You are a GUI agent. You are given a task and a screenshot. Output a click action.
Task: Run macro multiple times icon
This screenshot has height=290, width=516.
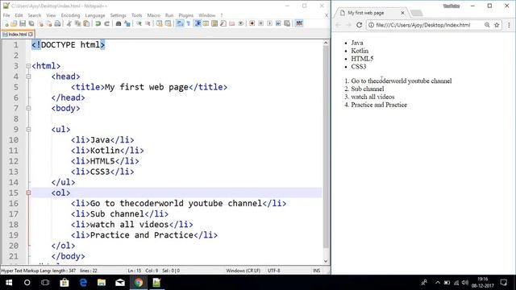pyautogui.click(x=278, y=23)
